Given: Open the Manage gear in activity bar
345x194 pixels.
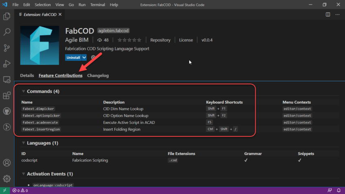Looking at the screenshot, I should (x=7, y=179).
